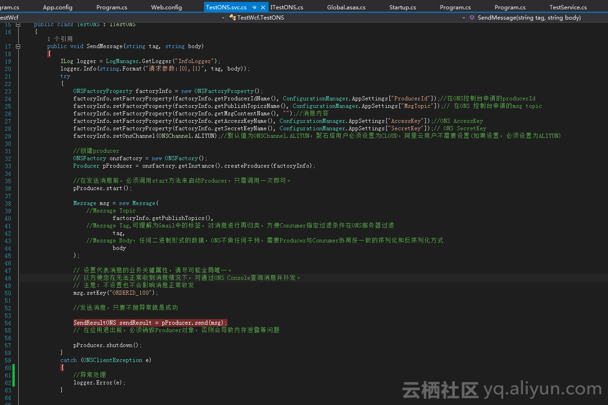Click the //创建producer comment
This screenshot has height=405, width=608.
96,151
